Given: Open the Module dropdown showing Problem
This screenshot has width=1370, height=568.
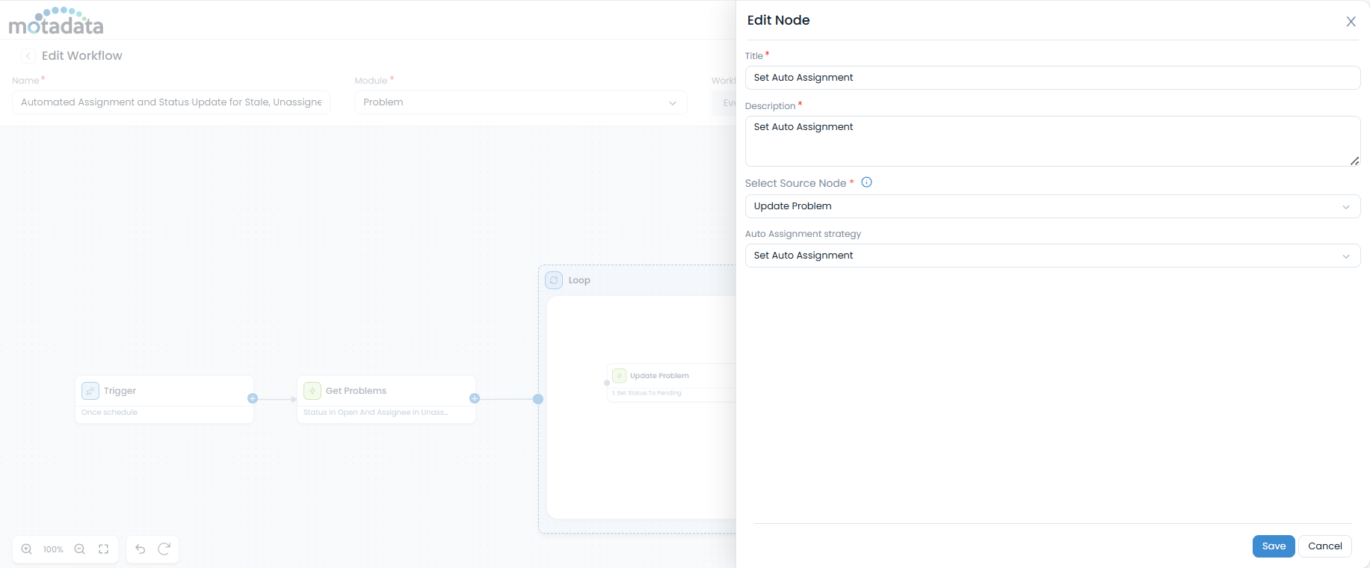Looking at the screenshot, I should [520, 102].
